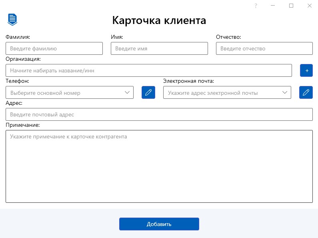Click into the Имя text field
The height and width of the screenshot is (238, 318).
159,48
